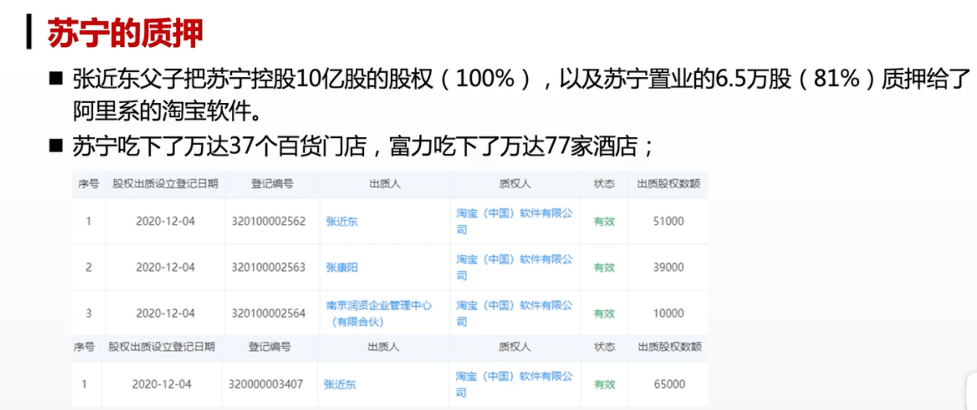Image resolution: width=977 pixels, height=410 pixels.
Task: Select pledged amount 65000
Action: tap(669, 384)
